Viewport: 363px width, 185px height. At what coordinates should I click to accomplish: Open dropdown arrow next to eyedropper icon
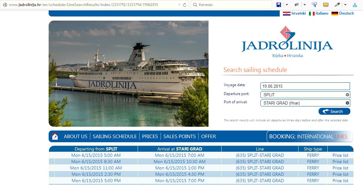pyautogui.click(x=345, y=5)
